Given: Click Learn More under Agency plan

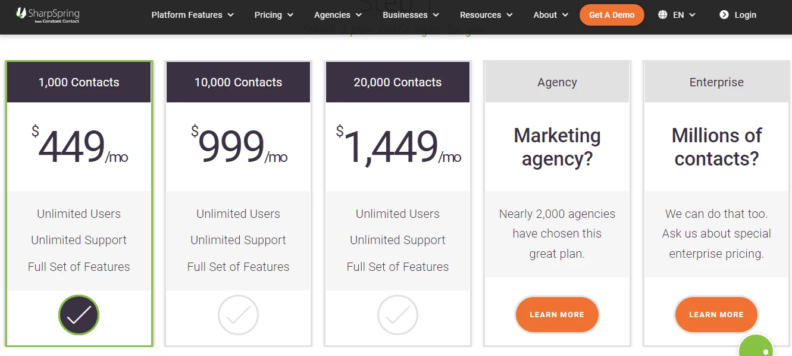Looking at the screenshot, I should pos(557,314).
